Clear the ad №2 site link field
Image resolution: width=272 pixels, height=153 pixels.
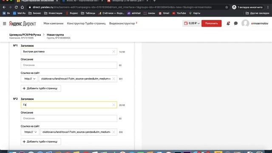point(113,132)
